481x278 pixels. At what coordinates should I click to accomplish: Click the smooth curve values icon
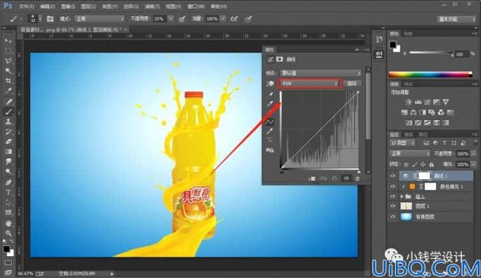269,140
